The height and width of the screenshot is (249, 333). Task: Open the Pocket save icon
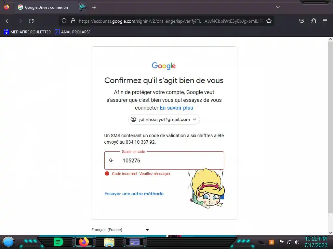point(301,21)
